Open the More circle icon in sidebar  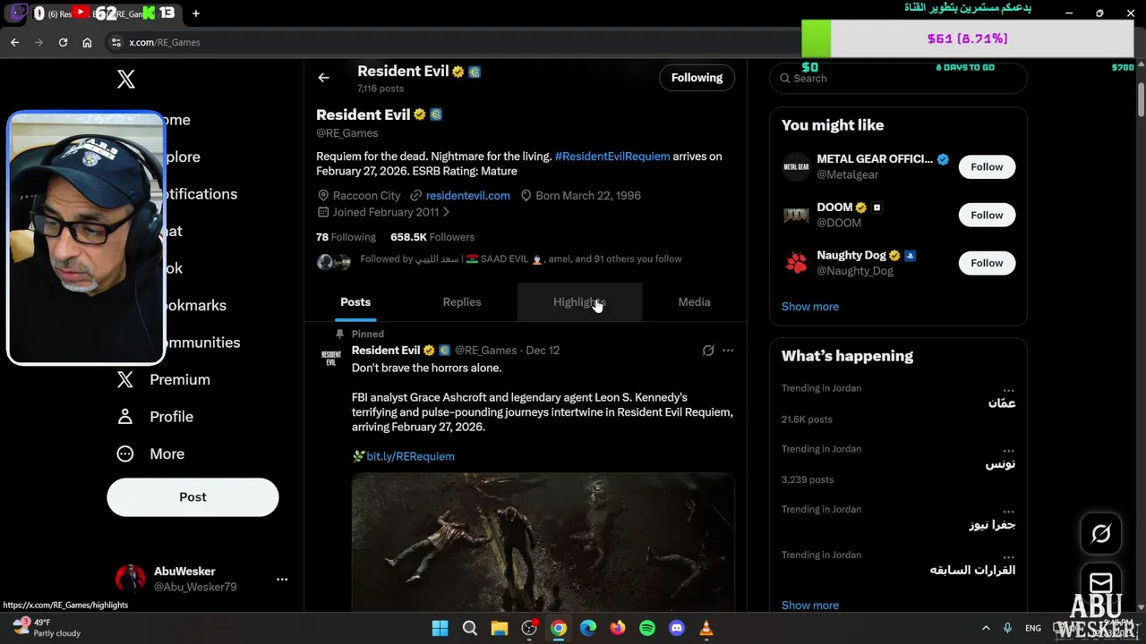(x=125, y=453)
